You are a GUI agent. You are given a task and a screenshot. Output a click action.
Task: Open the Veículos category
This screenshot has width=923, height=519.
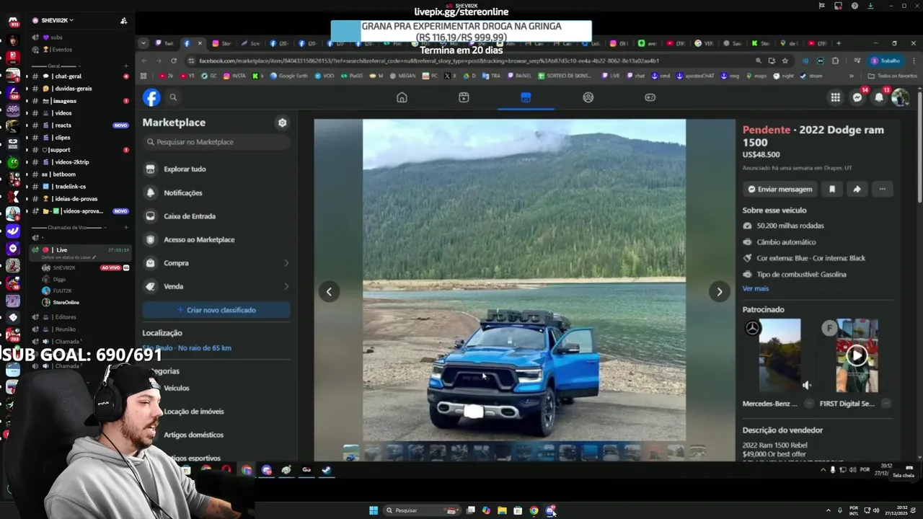coord(177,388)
